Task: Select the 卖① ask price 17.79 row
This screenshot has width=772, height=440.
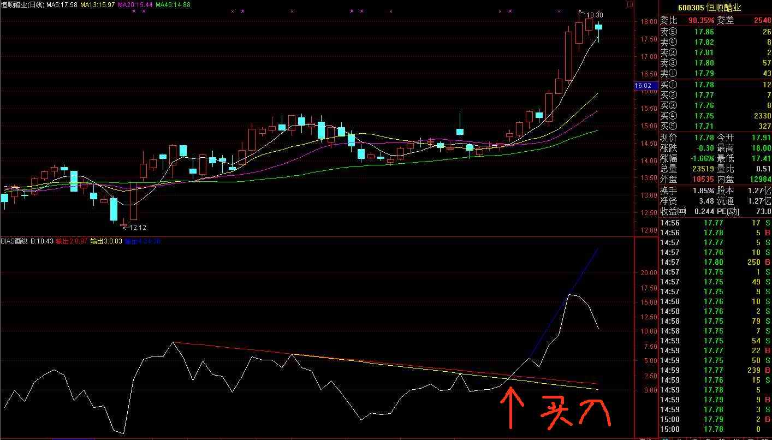Action: click(x=715, y=73)
